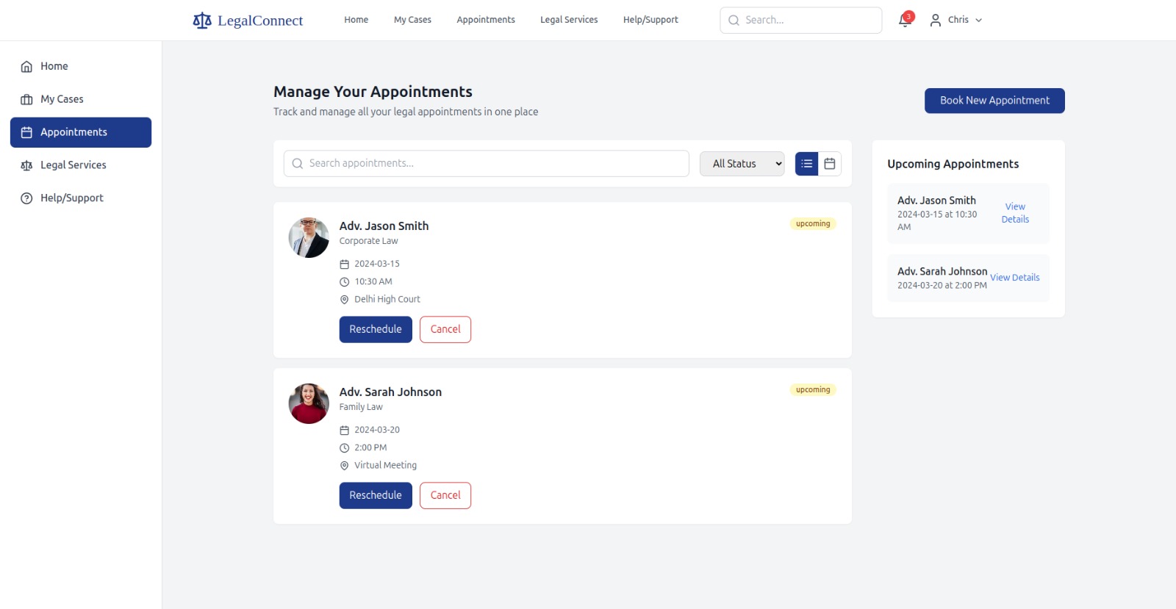Switch to calendar view icon

pos(830,164)
